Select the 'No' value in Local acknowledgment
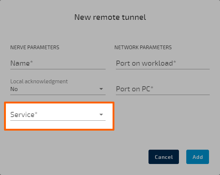Image resolution: width=220 pixels, height=175 pixels. (14, 89)
